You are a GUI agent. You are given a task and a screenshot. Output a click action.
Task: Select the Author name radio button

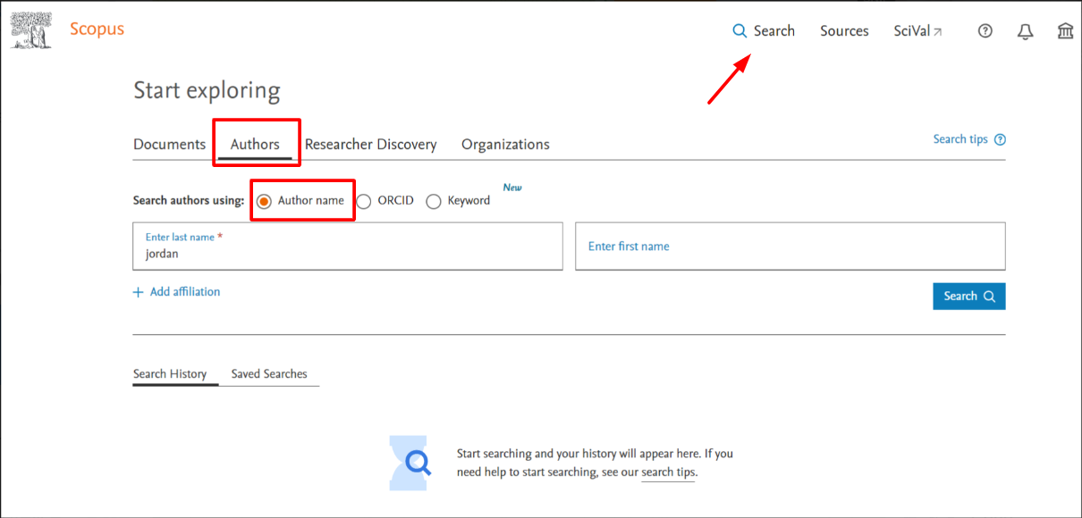pos(264,201)
